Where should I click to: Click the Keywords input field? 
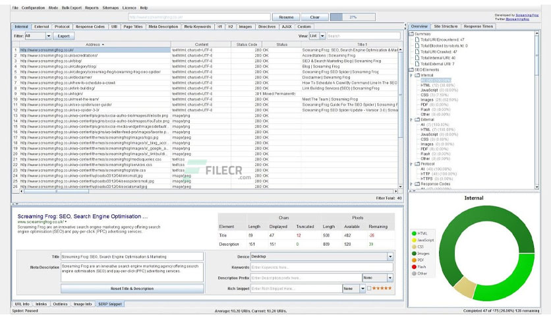(x=322, y=268)
